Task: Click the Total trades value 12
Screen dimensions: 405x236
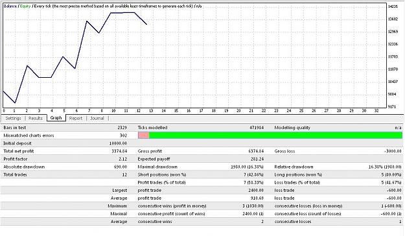Action: 124,174
